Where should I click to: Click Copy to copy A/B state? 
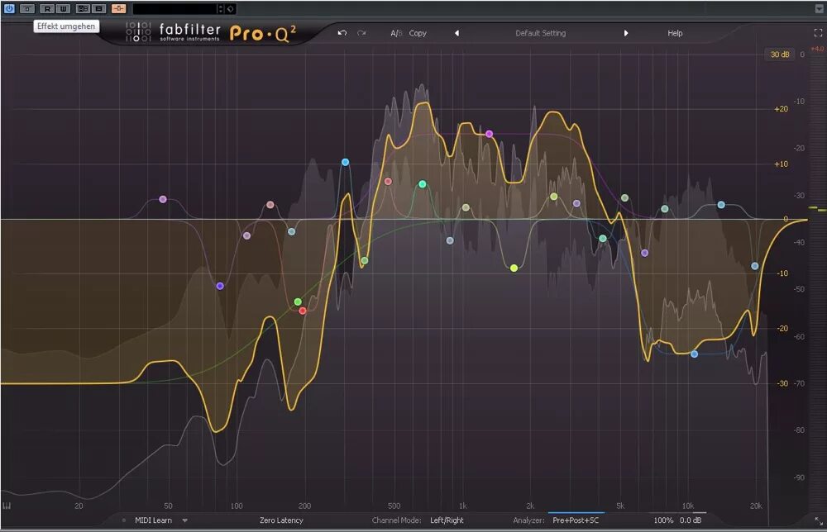pos(418,33)
